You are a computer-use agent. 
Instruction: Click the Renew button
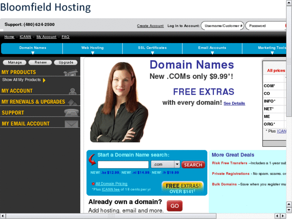(x=40, y=62)
